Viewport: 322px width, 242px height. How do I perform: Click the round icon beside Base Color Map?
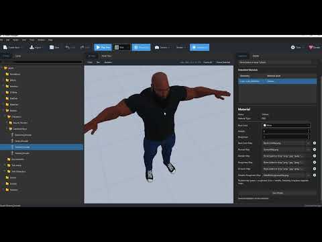click(x=315, y=143)
